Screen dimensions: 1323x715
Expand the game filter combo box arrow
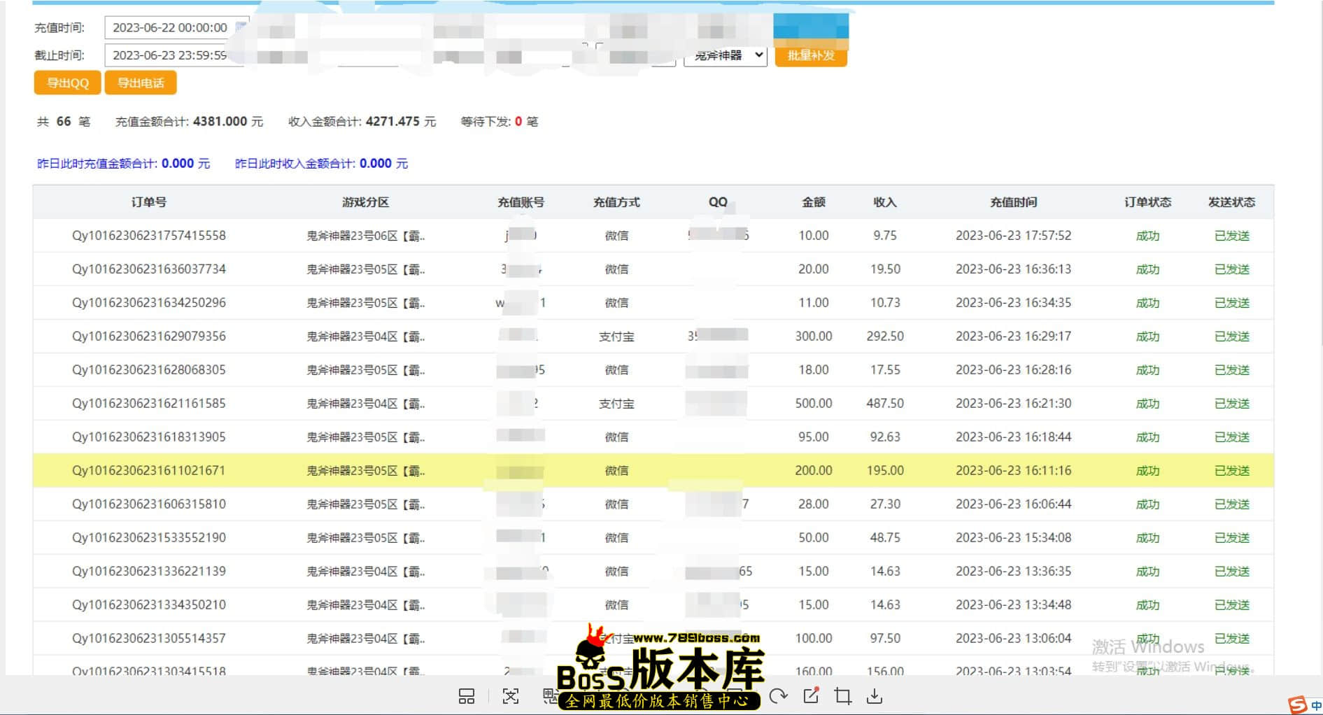tap(759, 55)
